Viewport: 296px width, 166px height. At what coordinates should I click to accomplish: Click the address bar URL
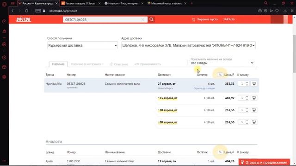pyautogui.click(x=63, y=11)
